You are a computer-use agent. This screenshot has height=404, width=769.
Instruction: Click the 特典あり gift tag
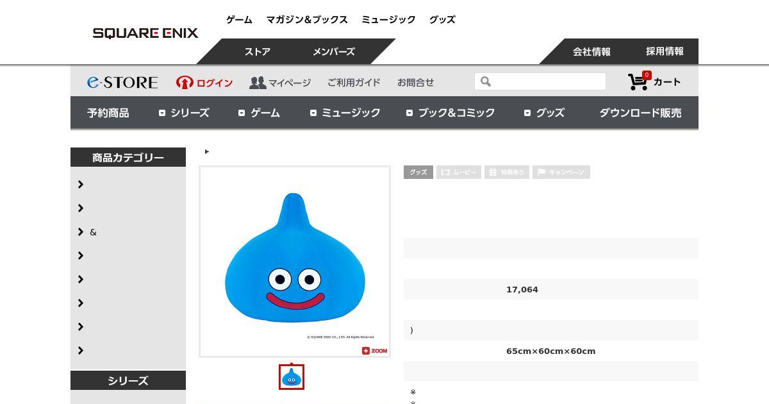(x=507, y=173)
